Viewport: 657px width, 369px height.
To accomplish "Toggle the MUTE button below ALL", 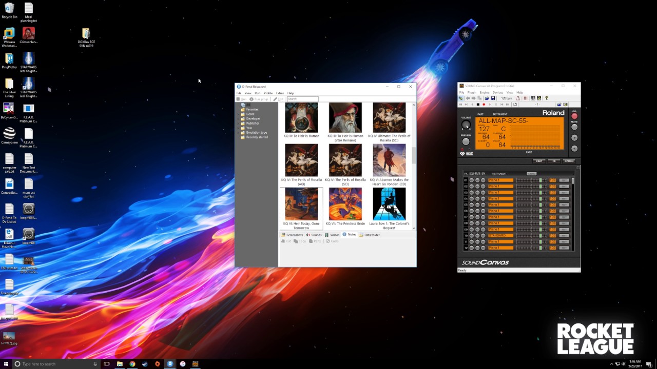I will [x=574, y=127].
